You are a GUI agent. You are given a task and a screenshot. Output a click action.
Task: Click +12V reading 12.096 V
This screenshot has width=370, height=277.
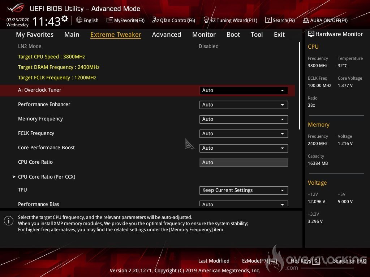(x=317, y=201)
